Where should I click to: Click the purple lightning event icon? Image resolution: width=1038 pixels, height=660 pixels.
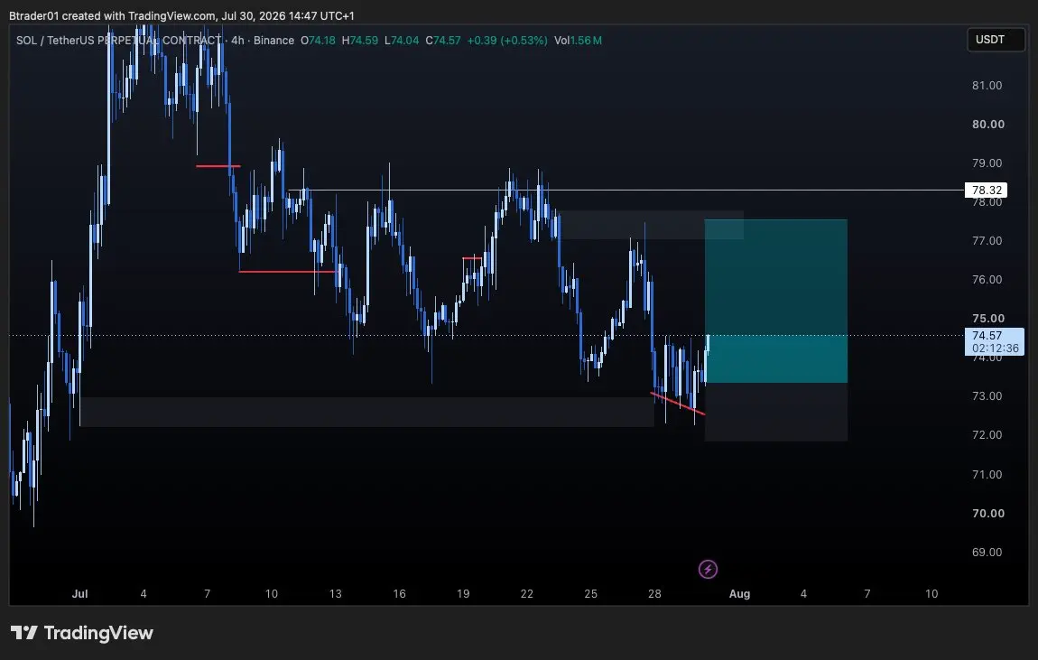coord(708,570)
